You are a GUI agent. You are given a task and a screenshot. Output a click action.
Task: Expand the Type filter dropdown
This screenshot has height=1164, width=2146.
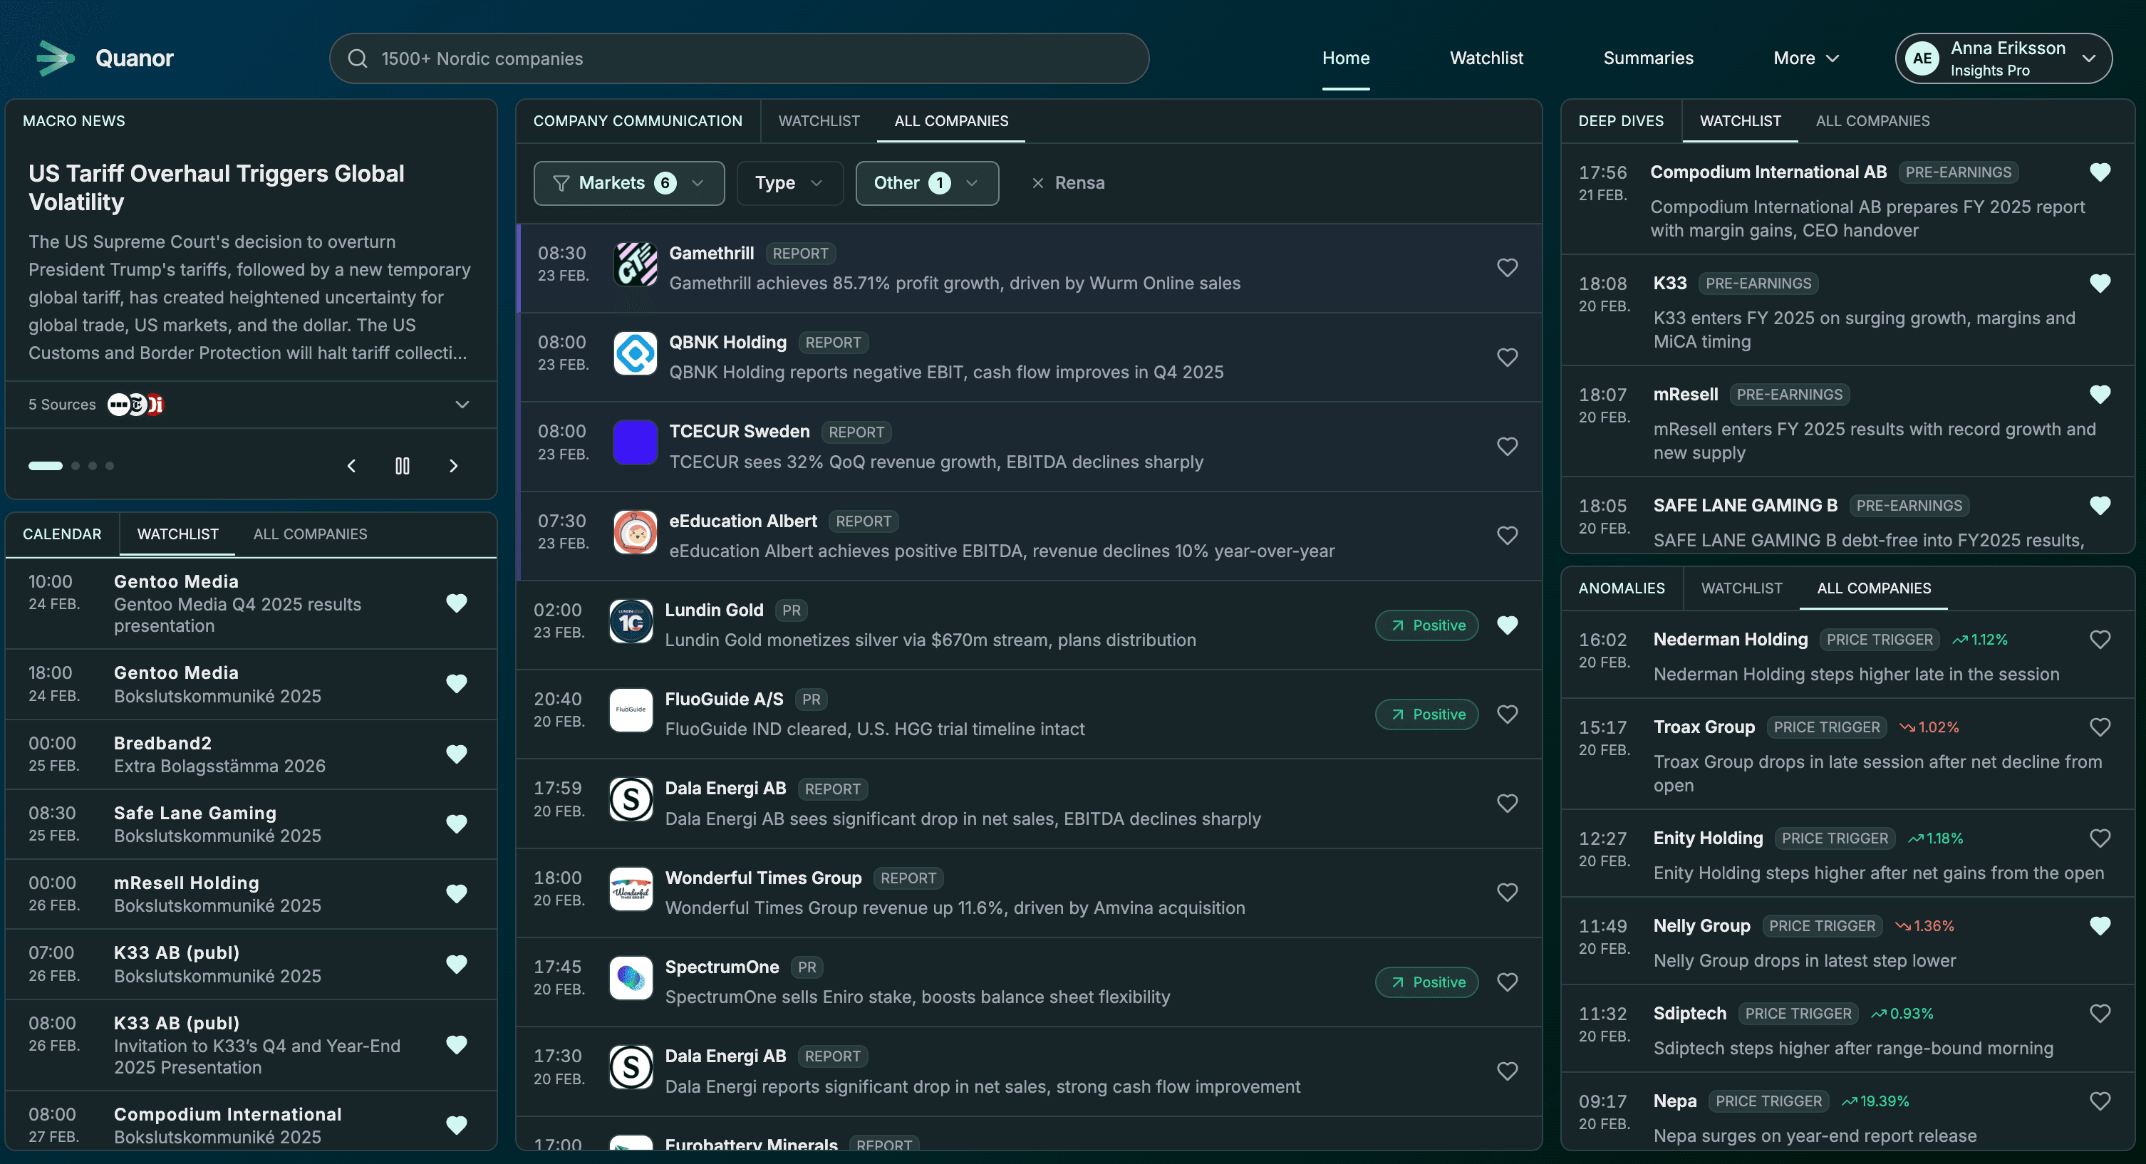point(789,182)
